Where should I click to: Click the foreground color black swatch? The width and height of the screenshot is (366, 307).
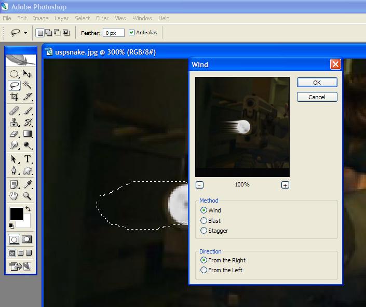pyautogui.click(x=16, y=213)
